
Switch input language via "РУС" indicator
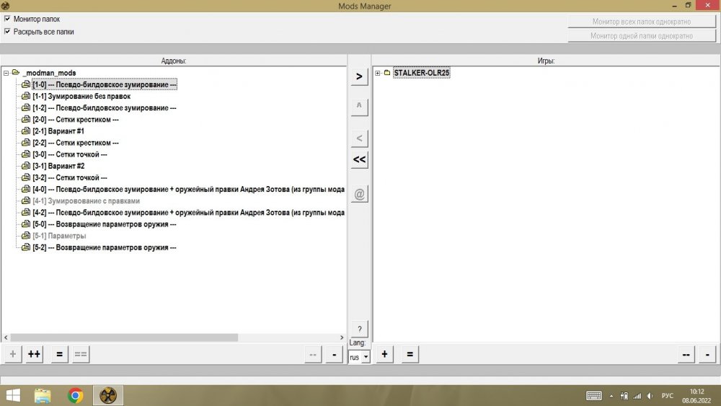(667, 396)
